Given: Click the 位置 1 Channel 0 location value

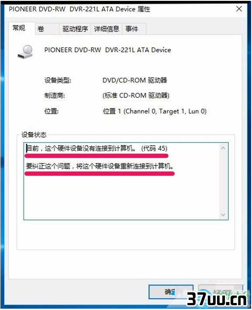Looking at the screenshot, I should (x=155, y=111).
